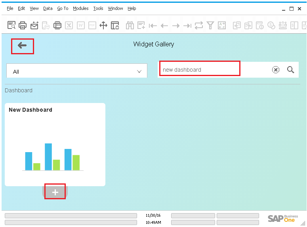Clear the search text with the X icon
Viewport: 307px width, 227px height.
pyautogui.click(x=276, y=70)
